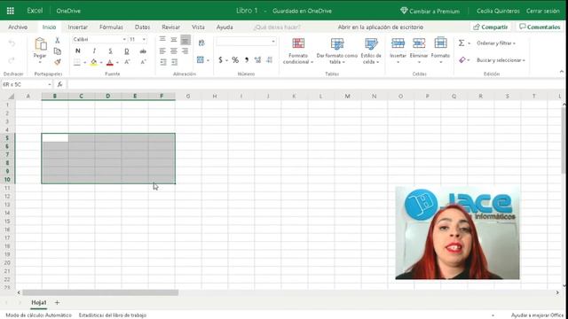Open the Office app launcher grid
This screenshot has width=568, height=319.
(x=11, y=11)
